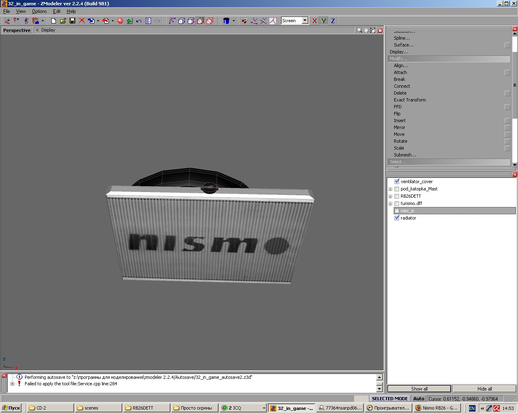
Task: Uncheck the radiator object checkbox
Action: pos(397,218)
